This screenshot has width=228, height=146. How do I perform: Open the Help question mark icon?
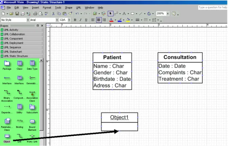pos(174,14)
